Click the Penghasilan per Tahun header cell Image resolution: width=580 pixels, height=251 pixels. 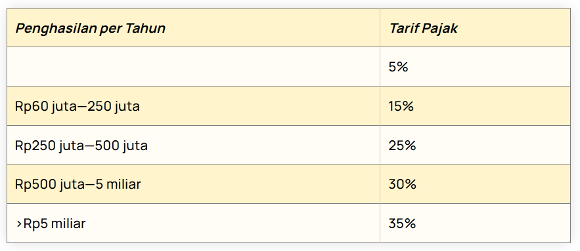tap(193, 28)
